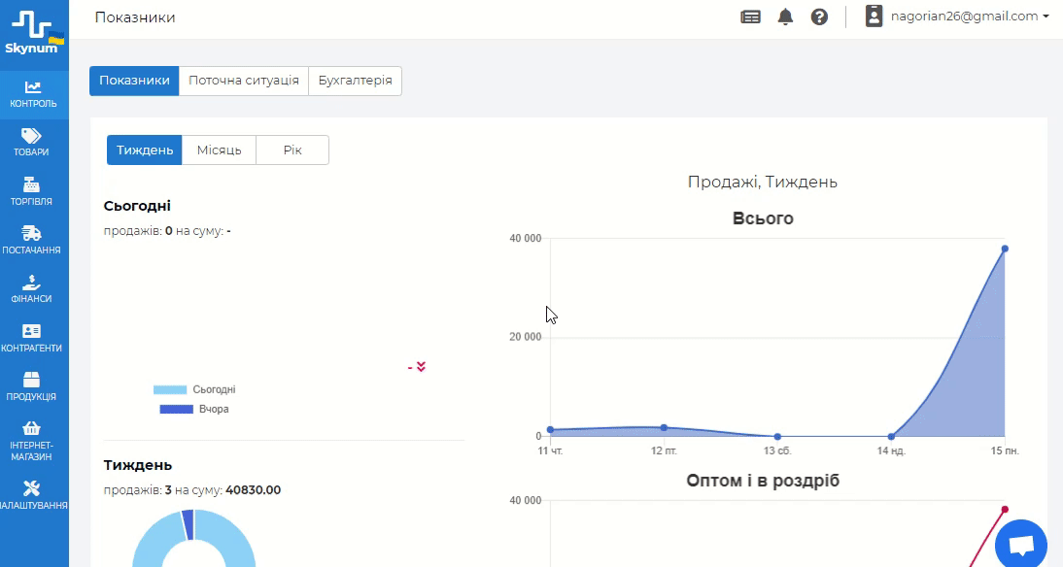Click the red double-chevron trend indicator
Image resolution: width=1063 pixels, height=567 pixels.
point(421,366)
